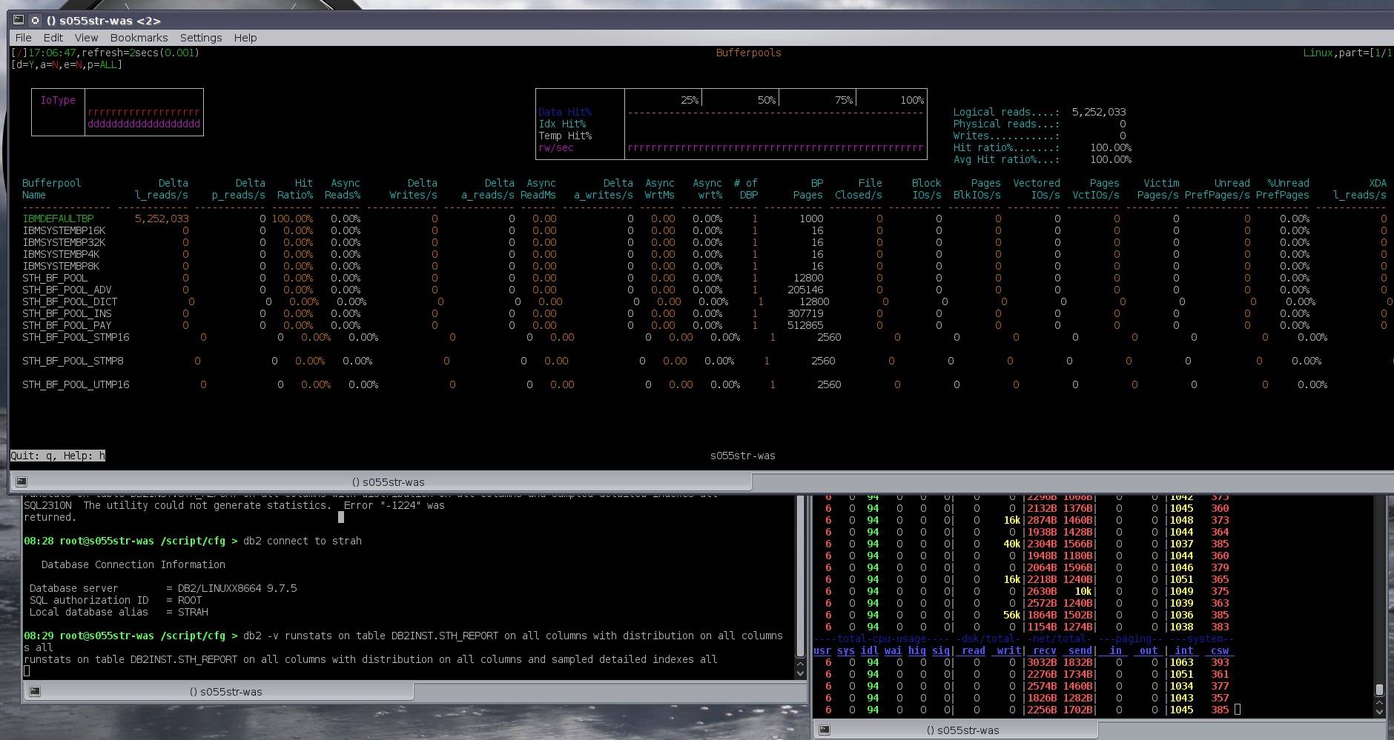Image resolution: width=1394 pixels, height=740 pixels.
Task: Click the 5,252,033 value in the IBMDEFAULTBP row
Action: point(162,219)
